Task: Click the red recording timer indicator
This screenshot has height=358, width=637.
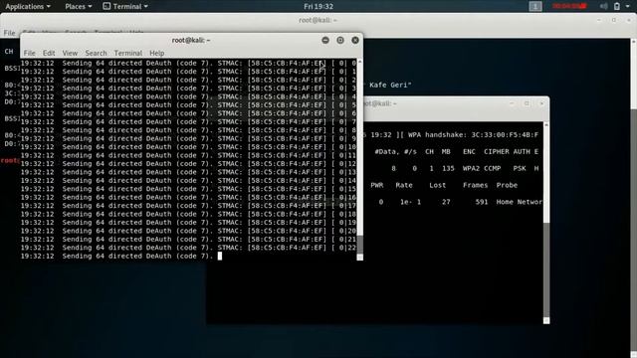Action: tap(569, 6)
